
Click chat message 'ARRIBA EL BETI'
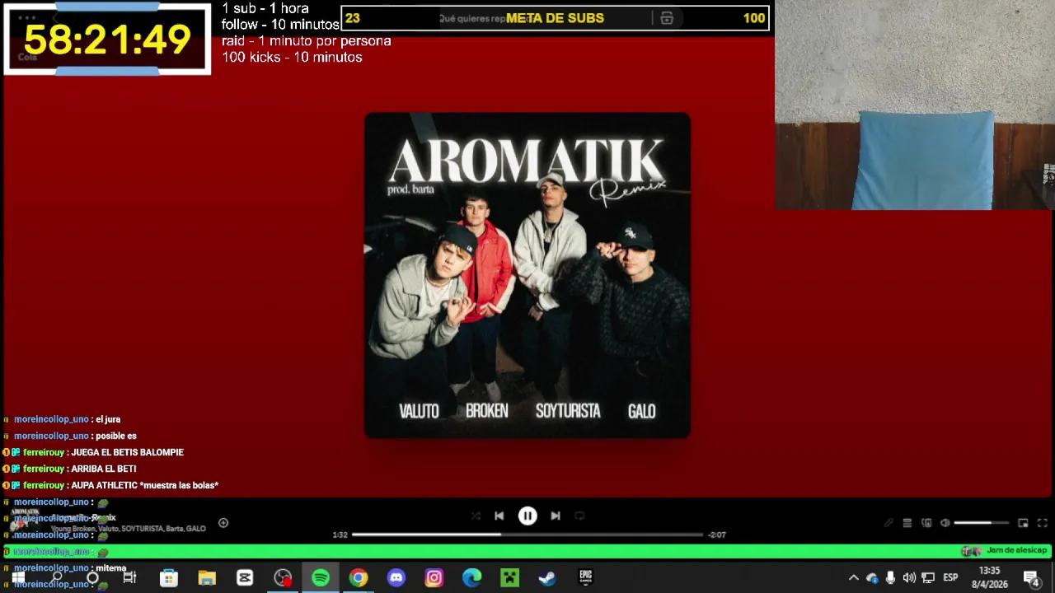103,469
